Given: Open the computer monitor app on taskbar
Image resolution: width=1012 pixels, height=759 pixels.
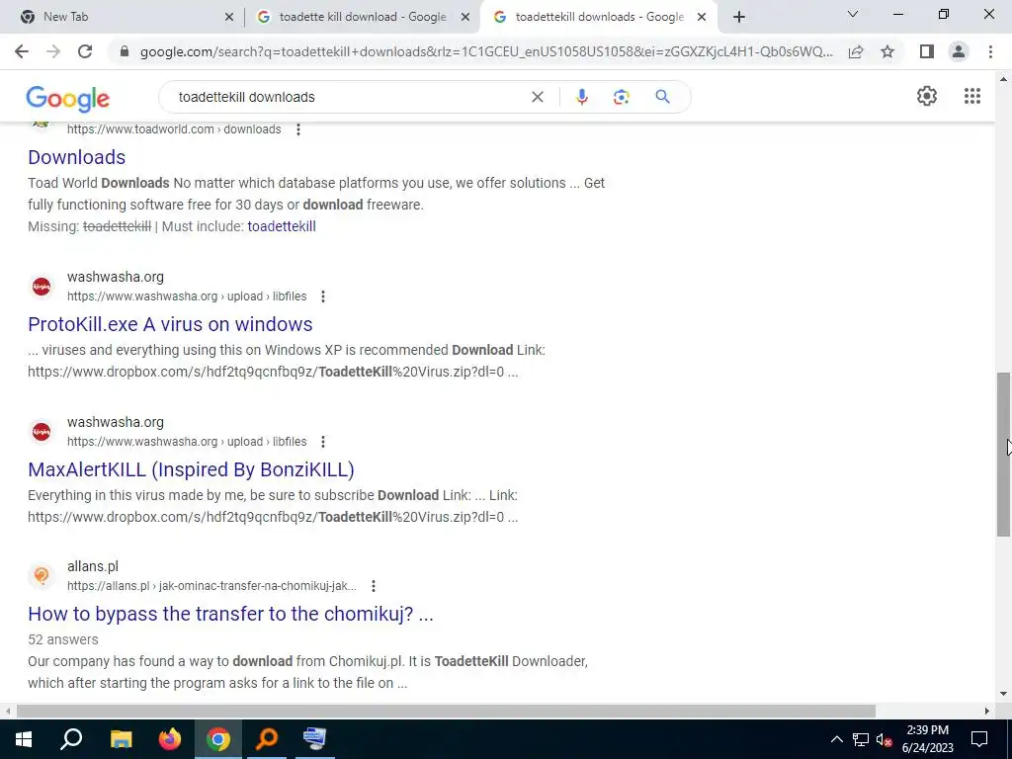Looking at the screenshot, I should click(315, 739).
